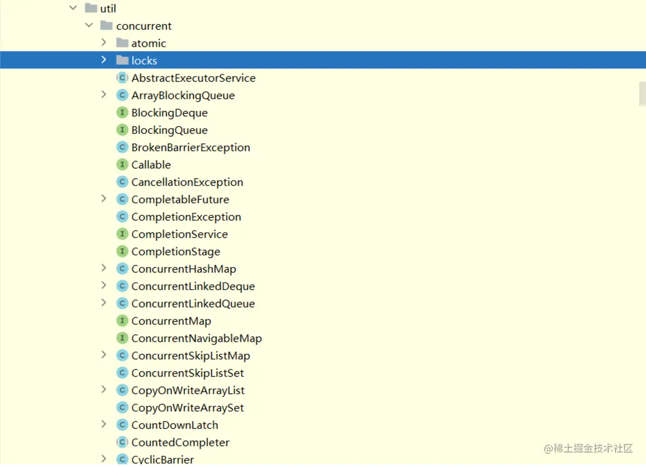Click the BlockingQueue interface icon
Screen dimensions: 646x467
pyautogui.click(x=122, y=130)
